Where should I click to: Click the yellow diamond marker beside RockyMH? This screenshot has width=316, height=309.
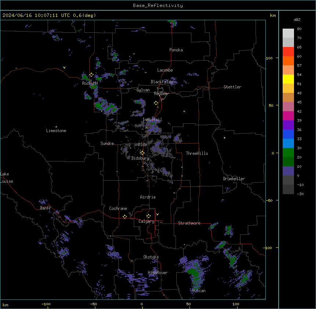coord(92,75)
